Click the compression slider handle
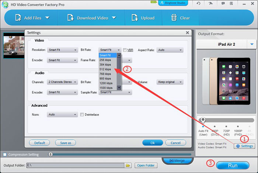Image resolution: width=258 pixels, height=173 pixels. tap(50, 155)
